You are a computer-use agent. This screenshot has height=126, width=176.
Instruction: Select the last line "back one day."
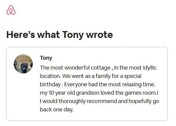[x=57, y=110]
